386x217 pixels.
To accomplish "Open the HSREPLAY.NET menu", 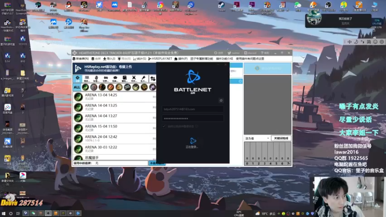I will [160, 59].
